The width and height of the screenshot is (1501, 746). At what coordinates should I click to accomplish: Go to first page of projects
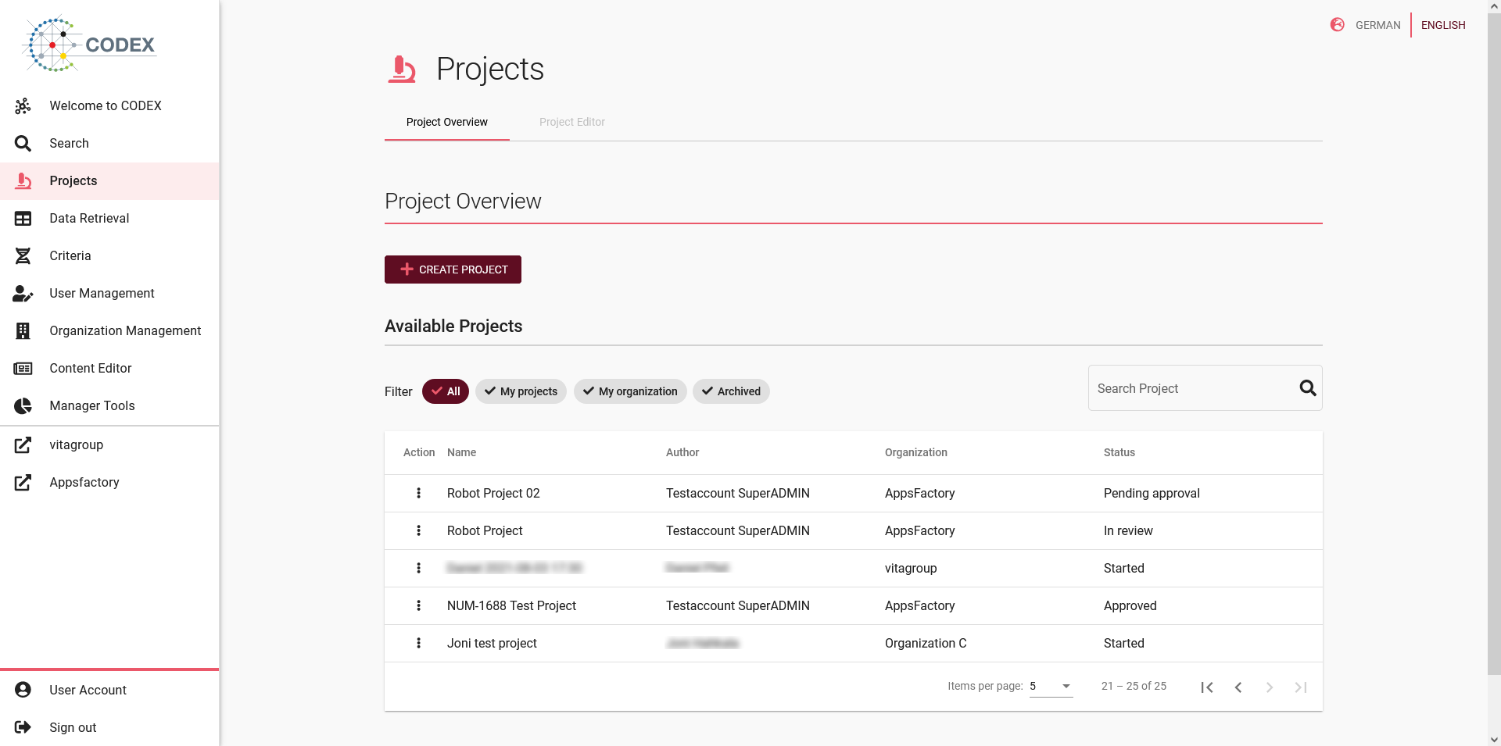pos(1207,687)
